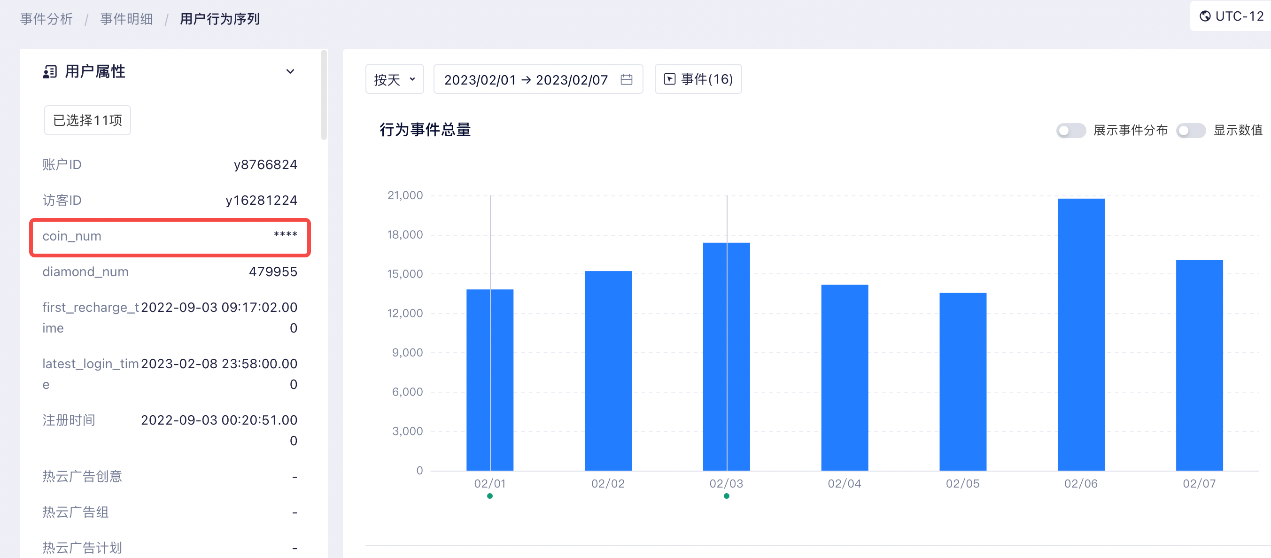
Task: Click the globe icon next to UTC-12
Action: point(1204,16)
